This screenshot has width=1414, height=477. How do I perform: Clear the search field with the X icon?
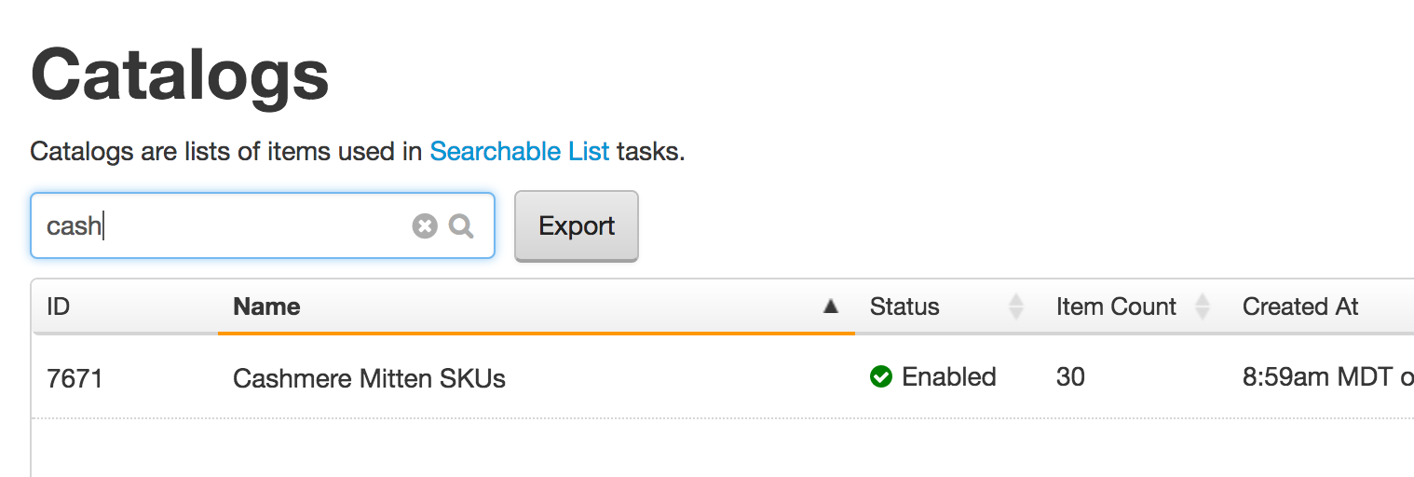click(425, 226)
